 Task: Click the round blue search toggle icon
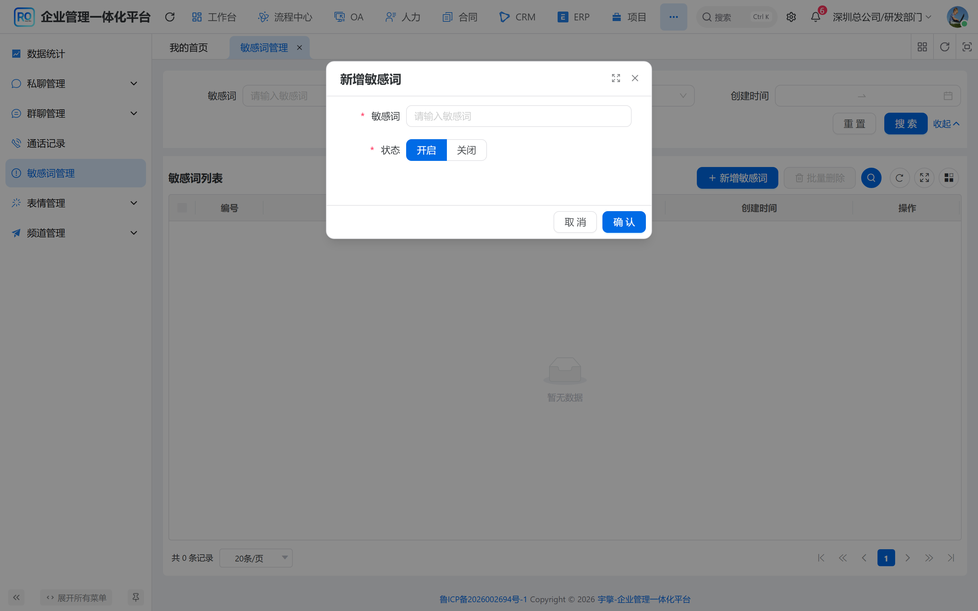coord(871,178)
